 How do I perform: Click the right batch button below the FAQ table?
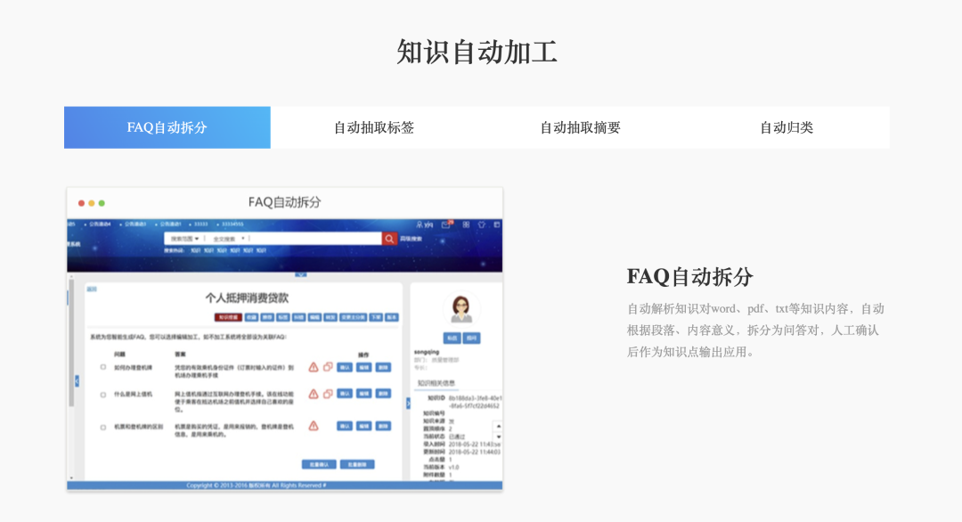357,464
